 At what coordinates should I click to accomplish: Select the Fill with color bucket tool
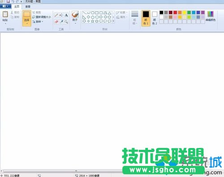click(61, 15)
